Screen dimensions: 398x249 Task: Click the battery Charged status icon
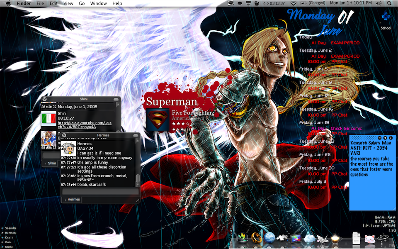(x=313, y=3)
